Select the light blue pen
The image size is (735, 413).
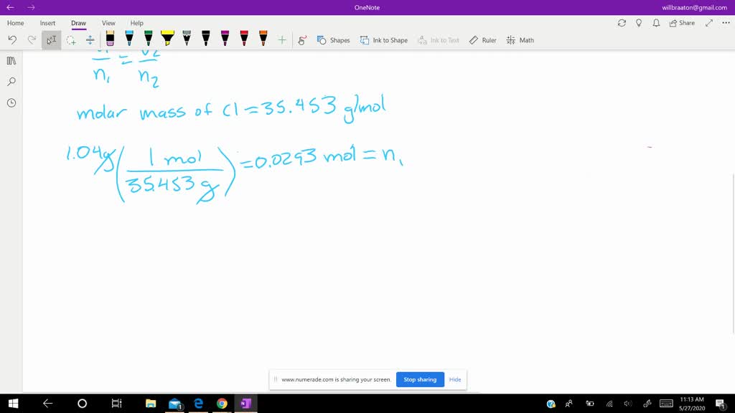pos(129,39)
